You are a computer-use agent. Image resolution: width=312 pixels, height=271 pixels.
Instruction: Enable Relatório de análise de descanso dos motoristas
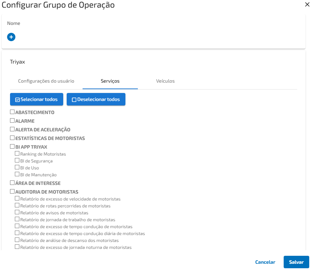17,240
